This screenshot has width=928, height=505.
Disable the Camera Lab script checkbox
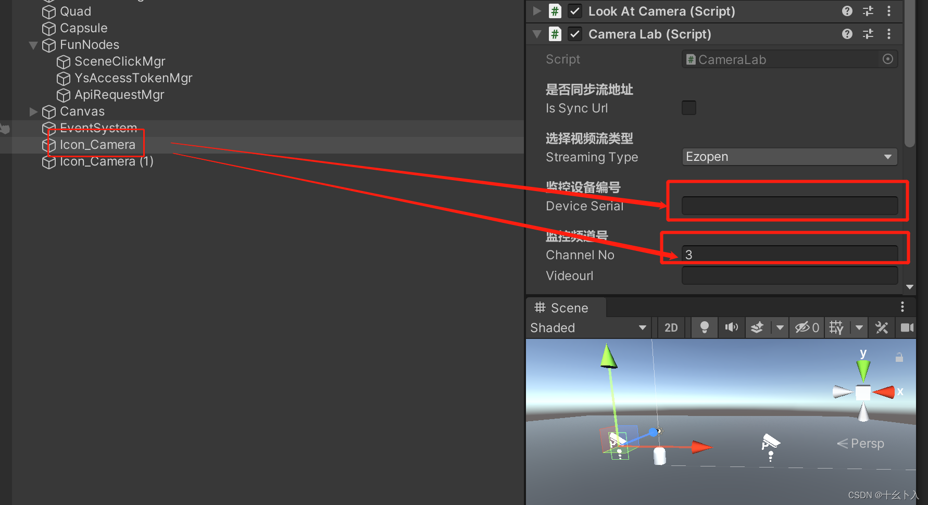point(575,34)
